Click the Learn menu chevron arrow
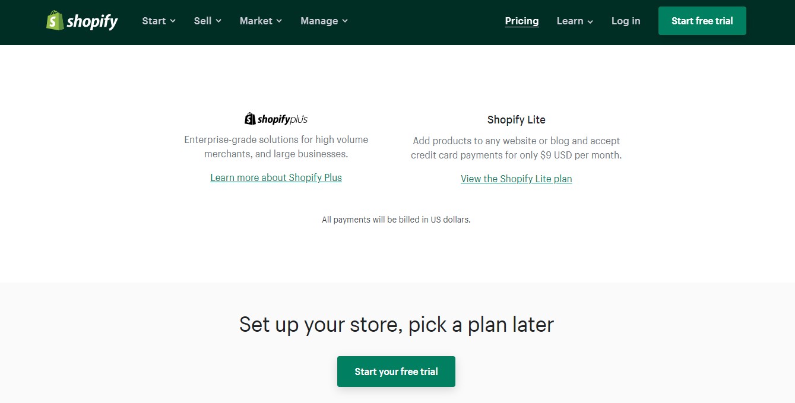795x403 pixels. (590, 21)
